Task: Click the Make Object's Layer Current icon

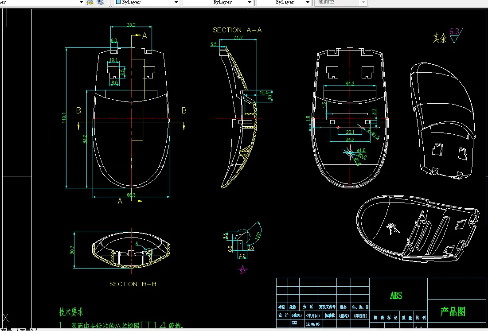Action: click(x=90, y=2)
